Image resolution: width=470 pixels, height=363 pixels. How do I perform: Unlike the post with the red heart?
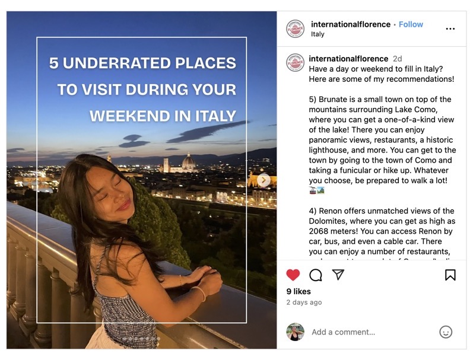(293, 275)
